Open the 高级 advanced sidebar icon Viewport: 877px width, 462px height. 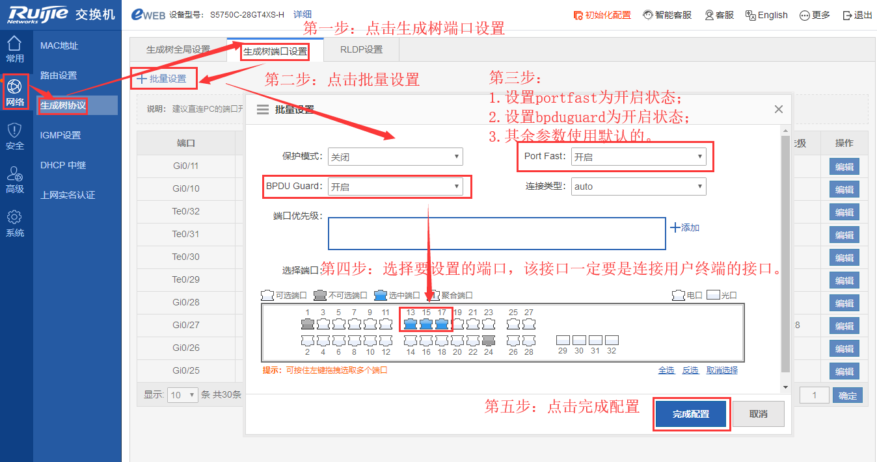pos(14,174)
